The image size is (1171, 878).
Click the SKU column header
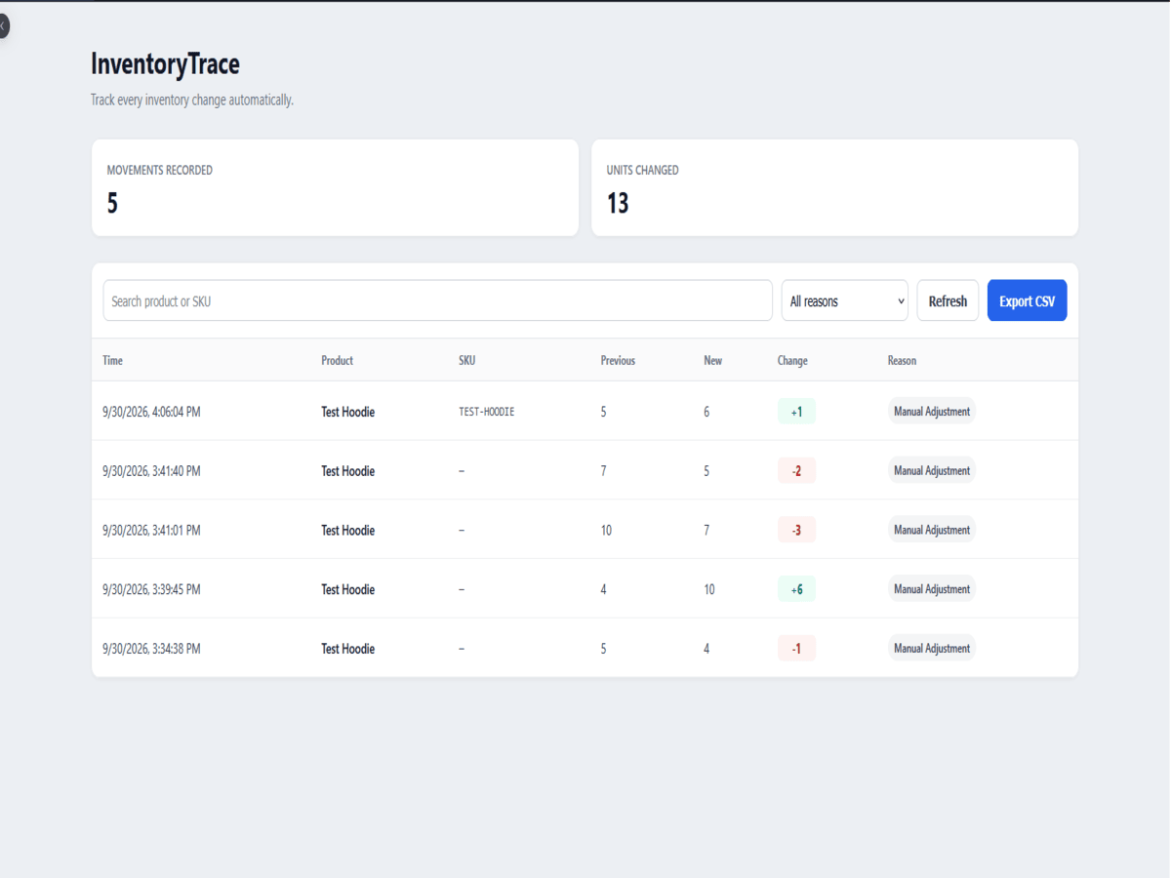(x=466, y=360)
